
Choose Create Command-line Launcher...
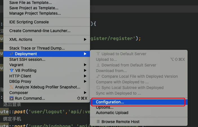pos(40,31)
